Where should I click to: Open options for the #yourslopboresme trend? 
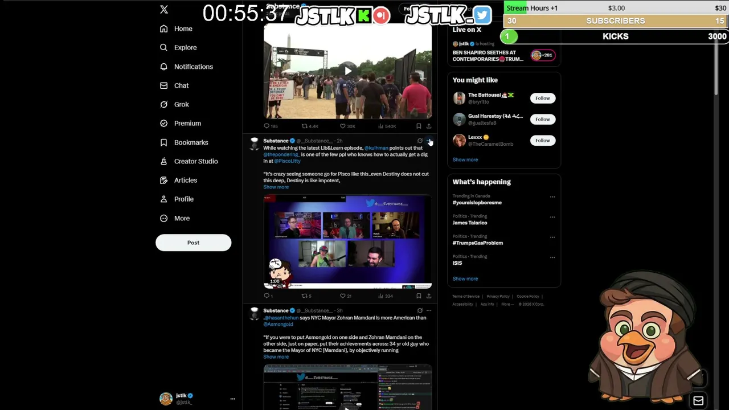[552, 196]
